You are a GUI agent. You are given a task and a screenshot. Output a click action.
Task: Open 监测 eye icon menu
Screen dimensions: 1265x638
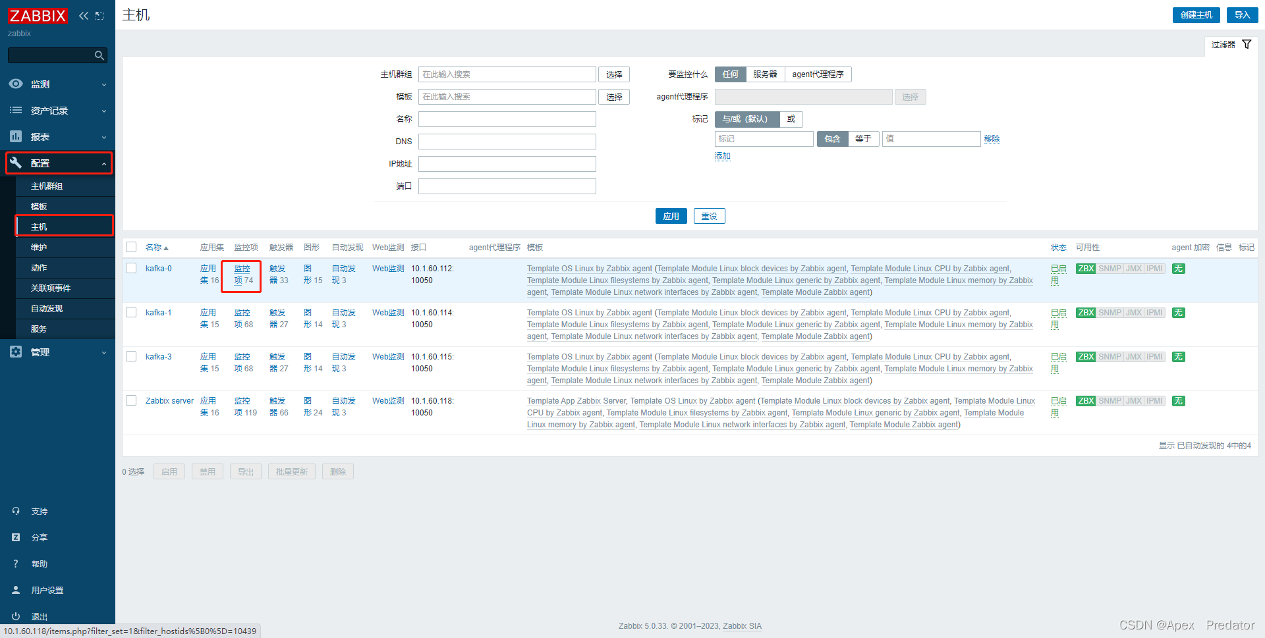click(16, 84)
